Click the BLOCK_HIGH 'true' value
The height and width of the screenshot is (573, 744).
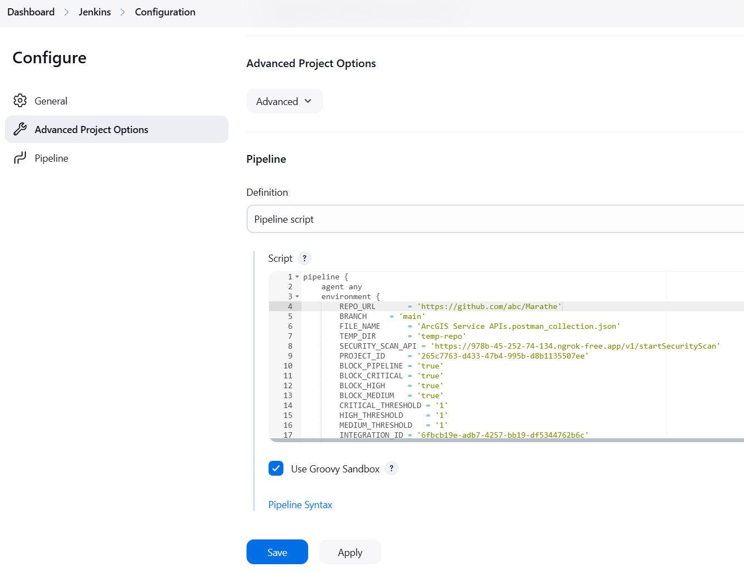(430, 385)
